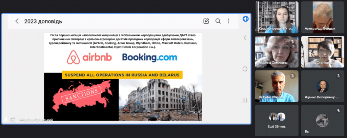Viewport: 347px width, 138px height.
Task: Click the blue audio activity indicator icon
Action: point(245,19)
